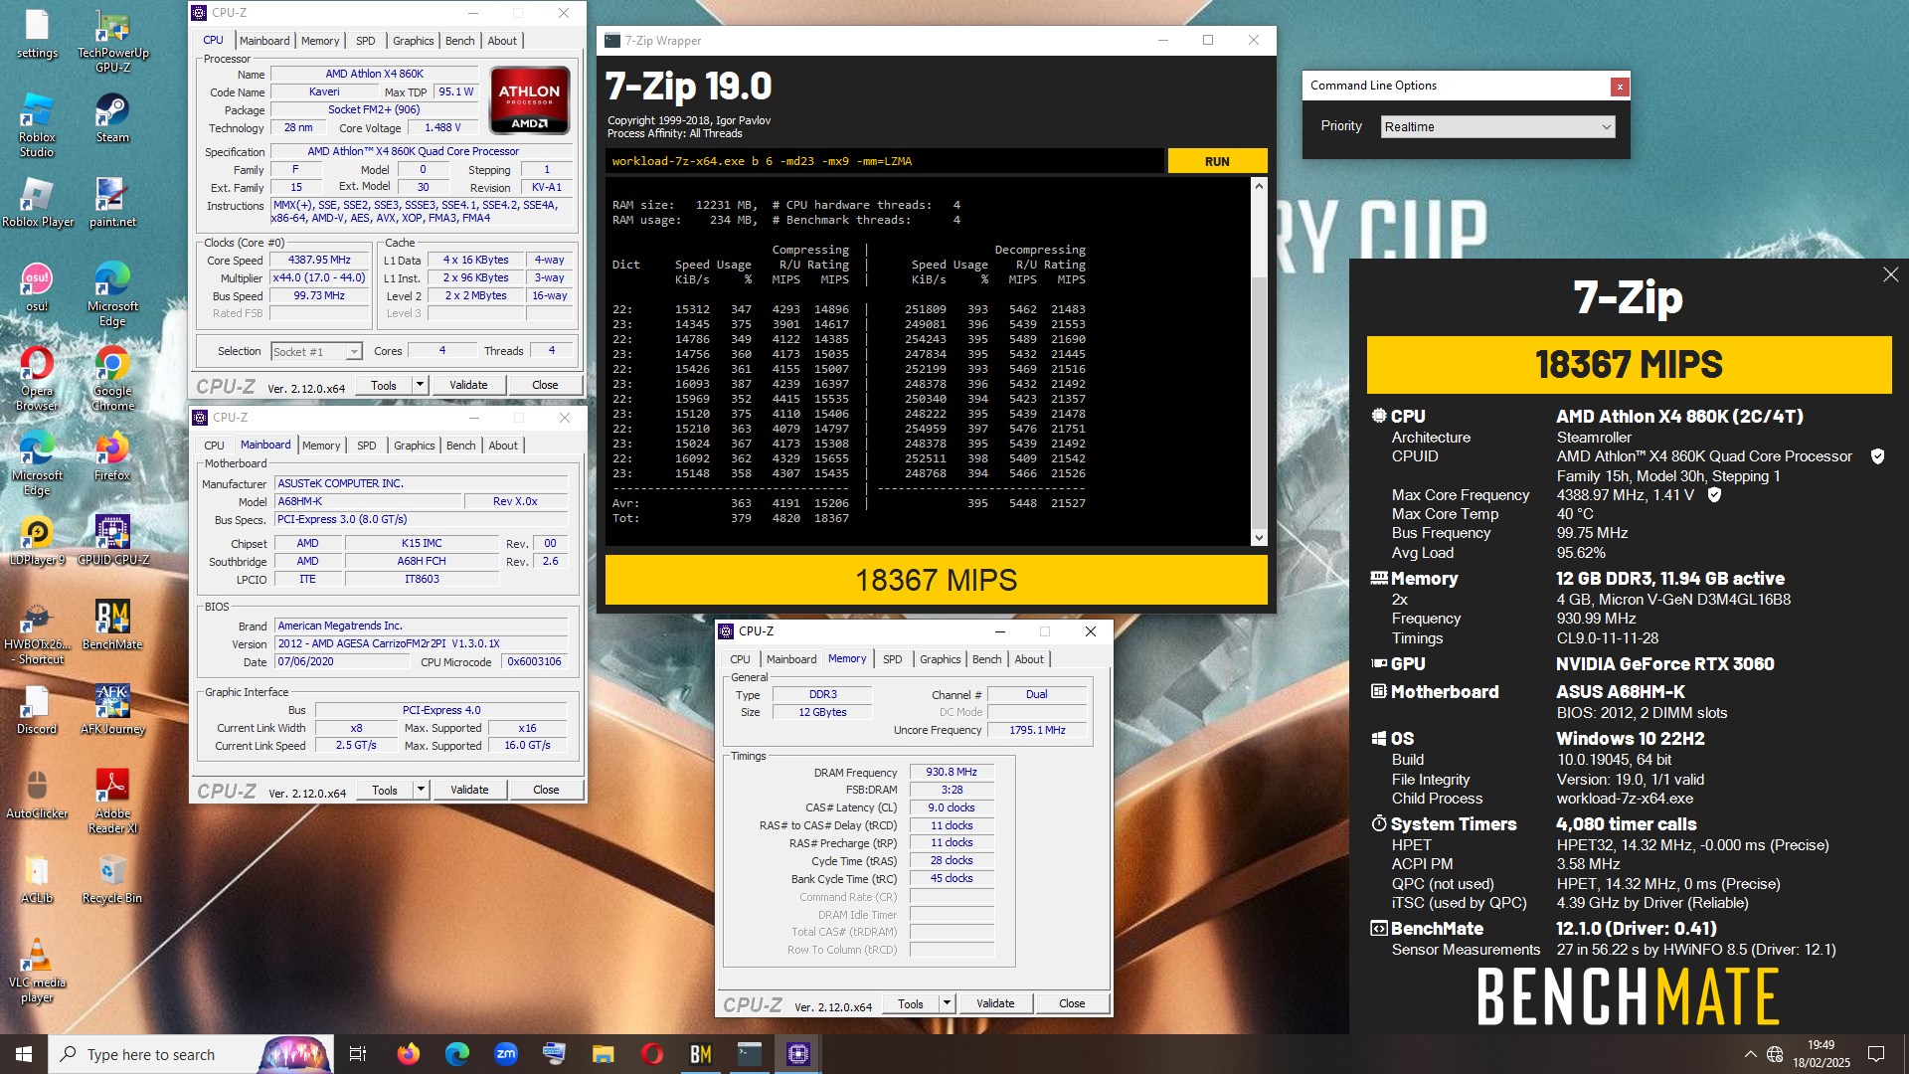Expand Tools arrow in Memory CPU-Z window
This screenshot has height=1074, width=1909.
click(x=947, y=1003)
